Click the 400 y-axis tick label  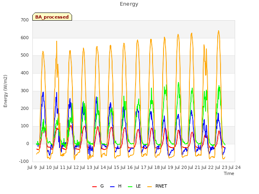(x=25, y=73)
